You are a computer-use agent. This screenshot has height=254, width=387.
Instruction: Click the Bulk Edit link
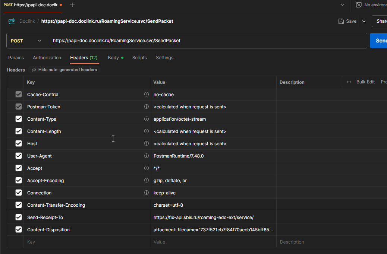click(x=365, y=82)
